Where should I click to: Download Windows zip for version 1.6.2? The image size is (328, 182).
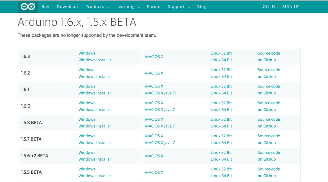(87, 70)
